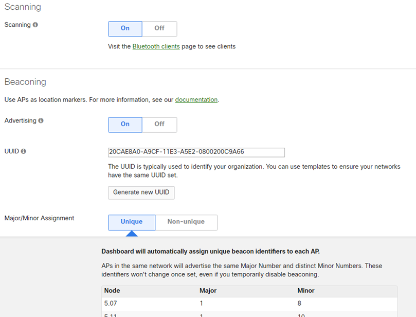Click the Minor value 8 cell
The height and width of the screenshot is (317, 416).
(x=300, y=304)
